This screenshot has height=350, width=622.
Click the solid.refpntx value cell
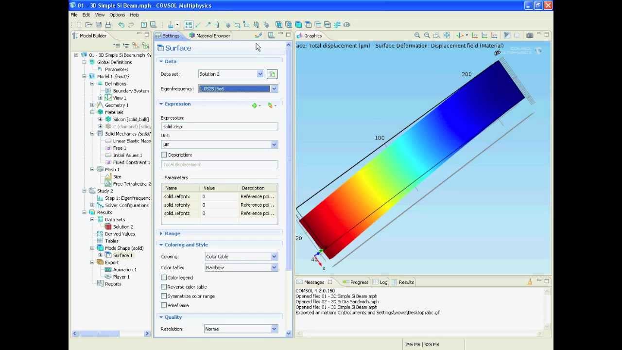220,196
